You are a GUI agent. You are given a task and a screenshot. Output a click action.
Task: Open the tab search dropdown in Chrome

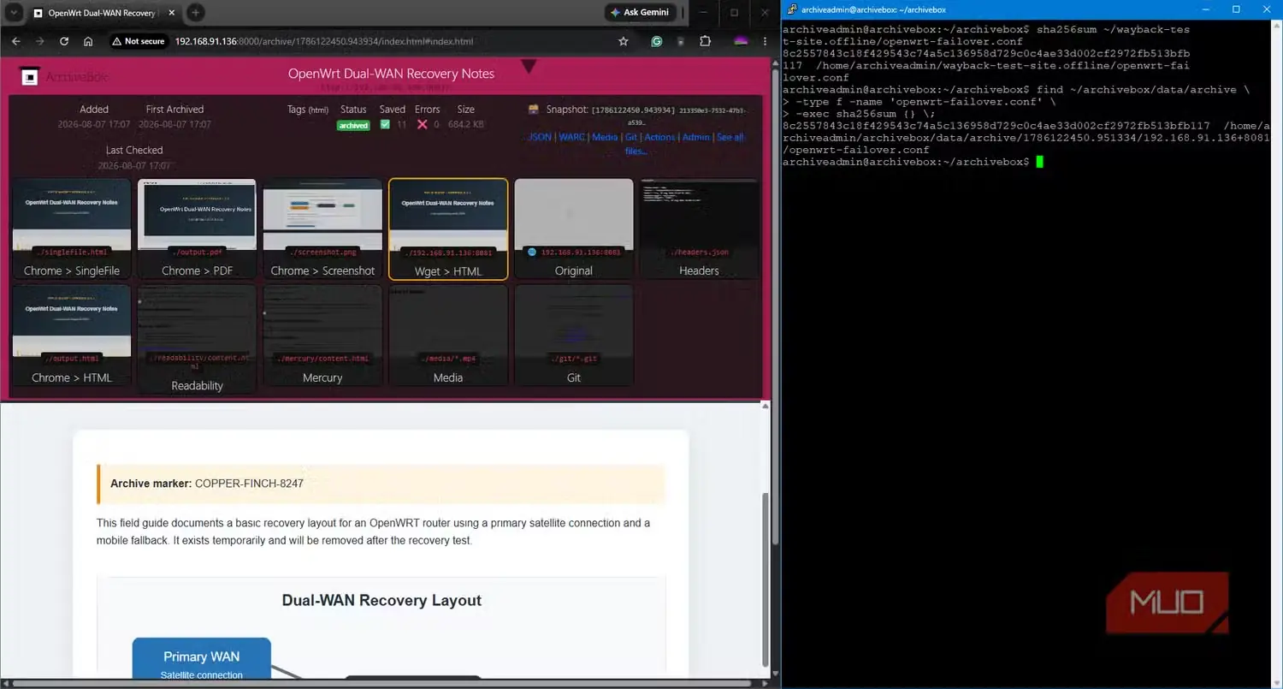(x=13, y=13)
